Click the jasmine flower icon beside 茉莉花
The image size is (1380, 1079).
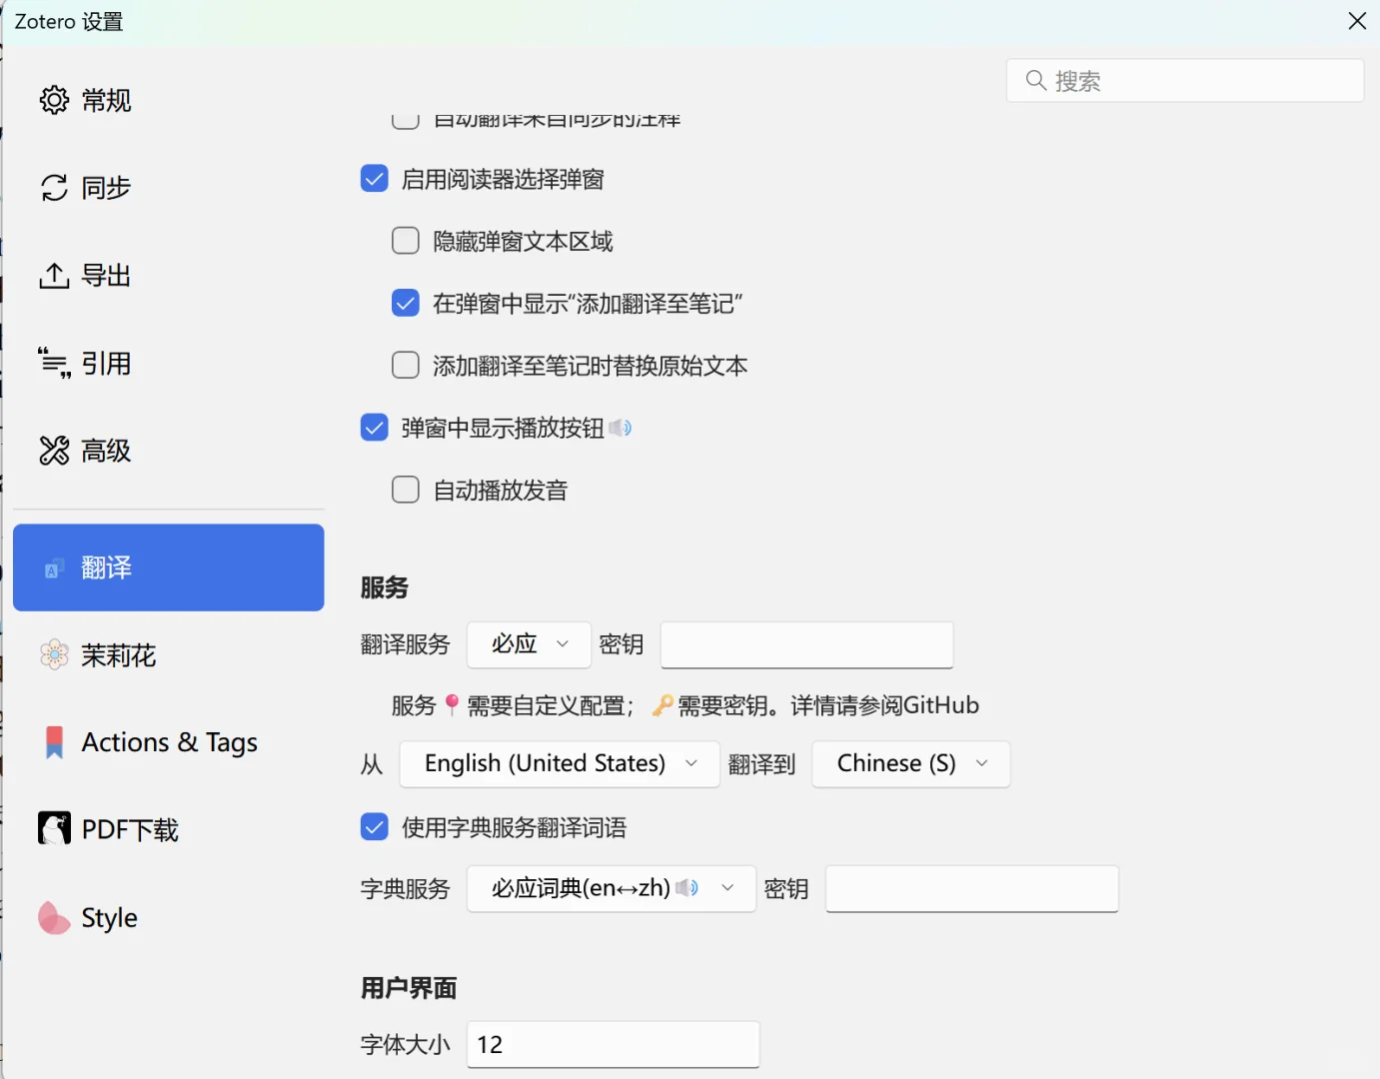pos(53,655)
